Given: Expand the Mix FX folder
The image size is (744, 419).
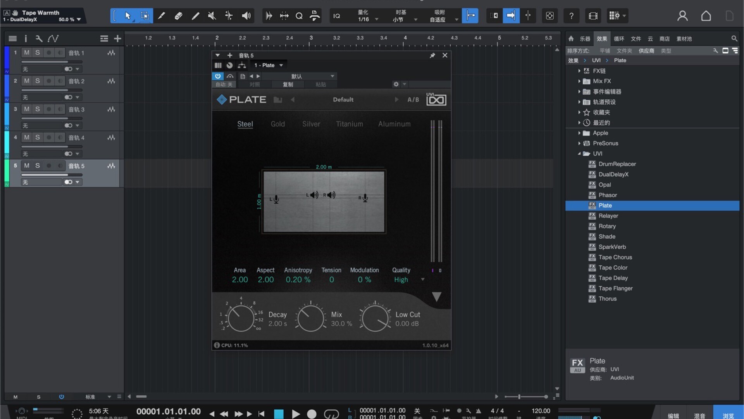Looking at the screenshot, I should tap(579, 81).
